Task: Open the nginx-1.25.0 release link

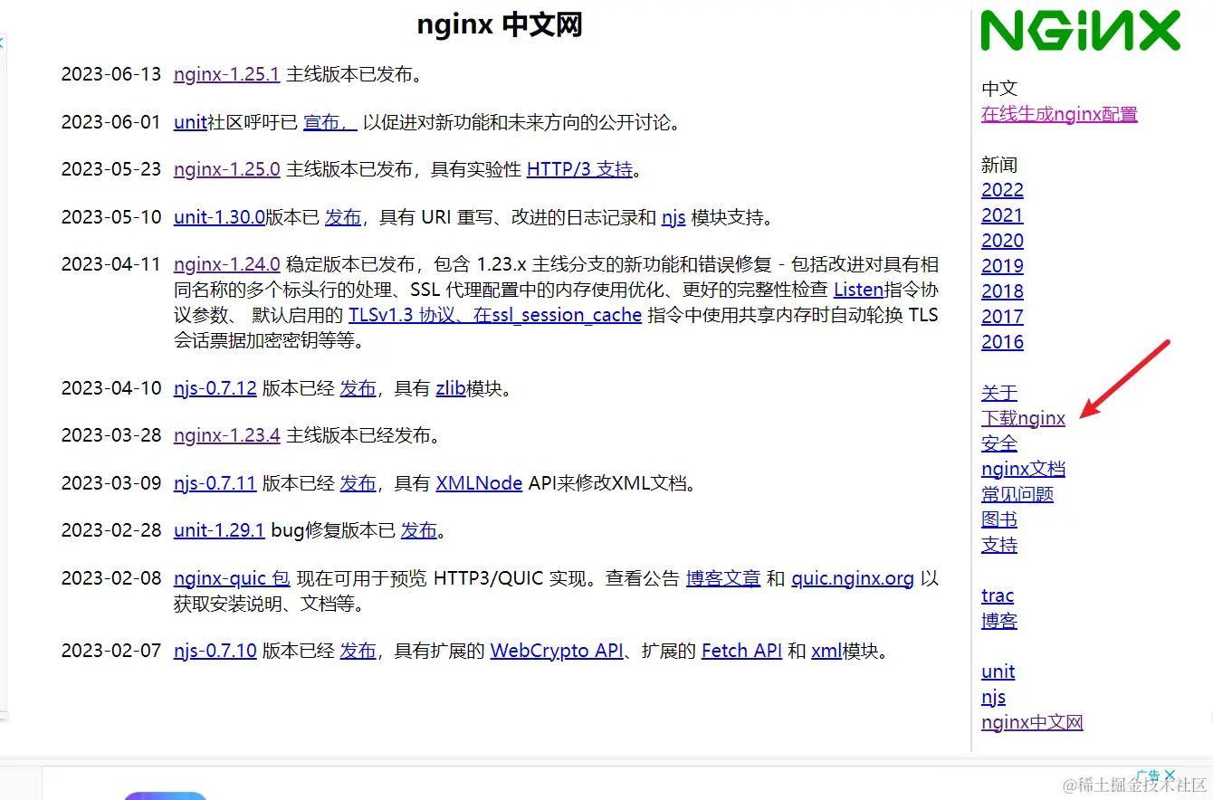Action: click(x=226, y=169)
